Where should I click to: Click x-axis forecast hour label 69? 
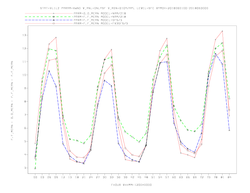click(x=195, y=177)
